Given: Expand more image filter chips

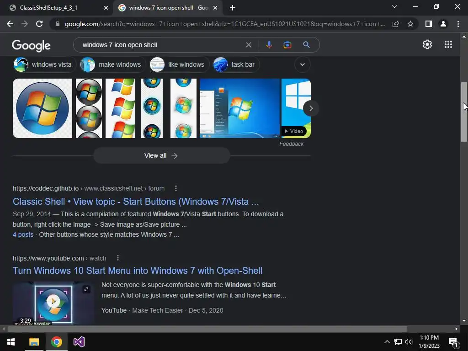Looking at the screenshot, I should coord(303,64).
